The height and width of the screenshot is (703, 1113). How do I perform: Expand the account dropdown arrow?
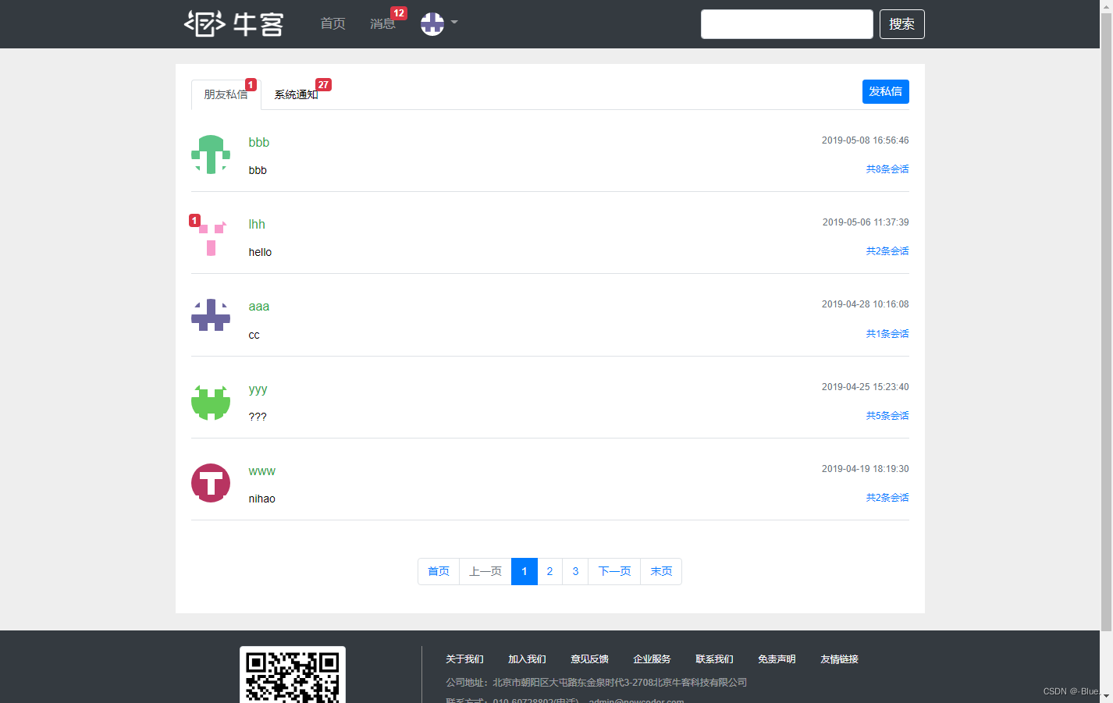point(453,24)
